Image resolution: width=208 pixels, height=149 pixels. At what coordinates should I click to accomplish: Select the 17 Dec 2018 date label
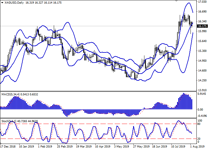tap(8, 147)
